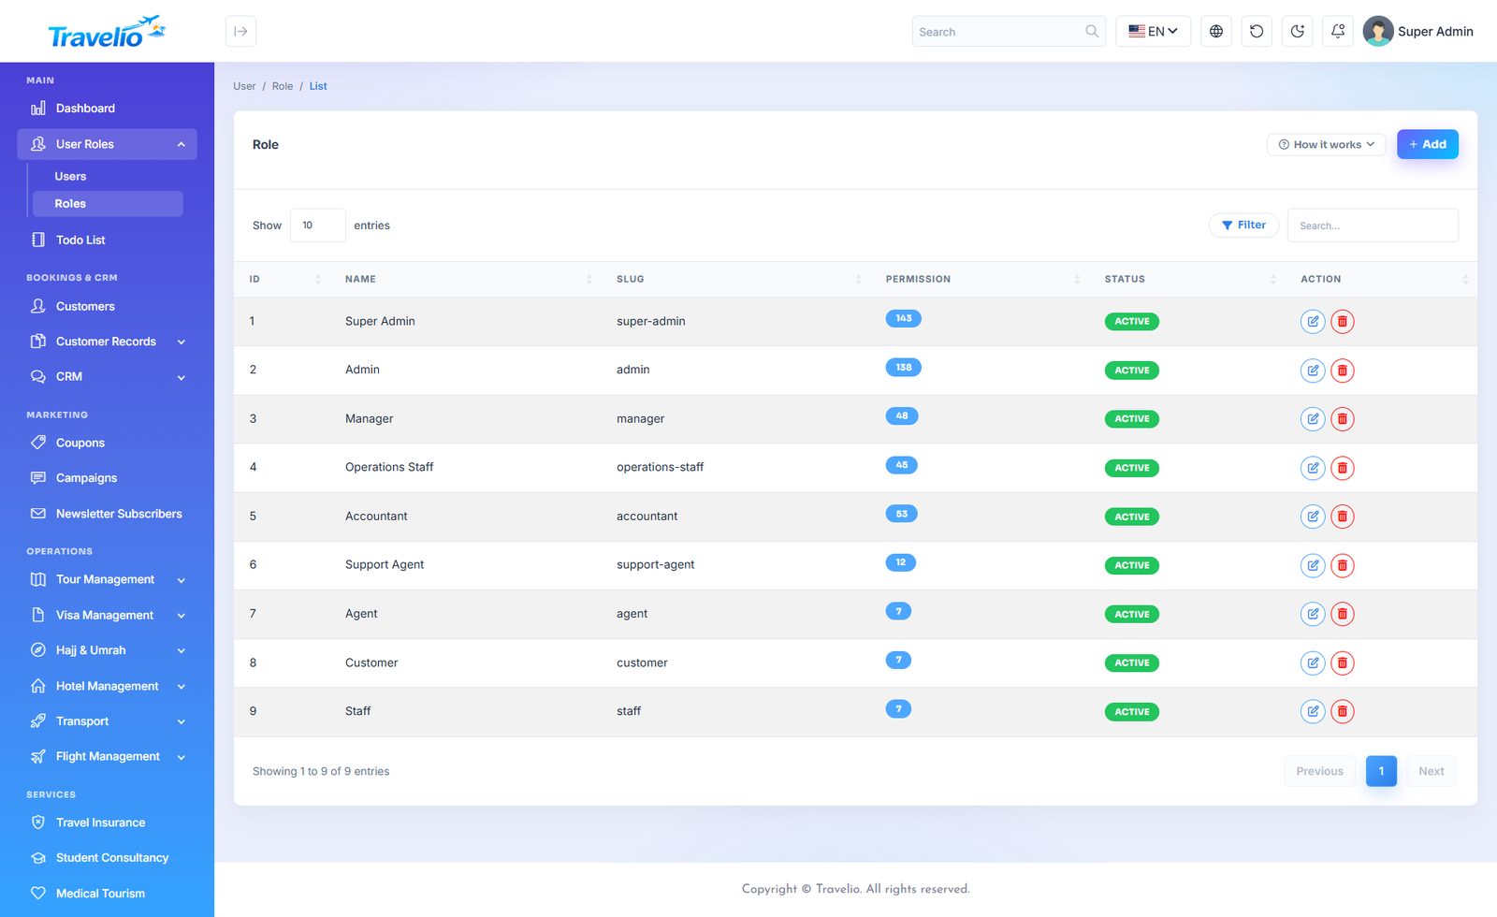The width and height of the screenshot is (1497, 917).
Task: Open Travel Insurance service
Action: [107, 822]
